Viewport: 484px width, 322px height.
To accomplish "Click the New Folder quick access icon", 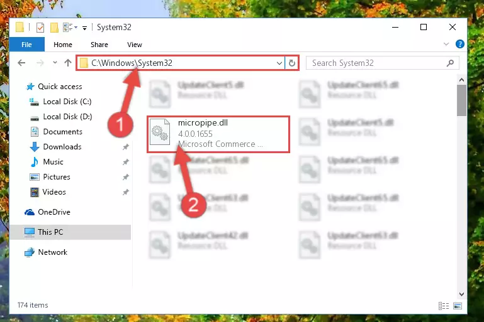I will click(54, 28).
